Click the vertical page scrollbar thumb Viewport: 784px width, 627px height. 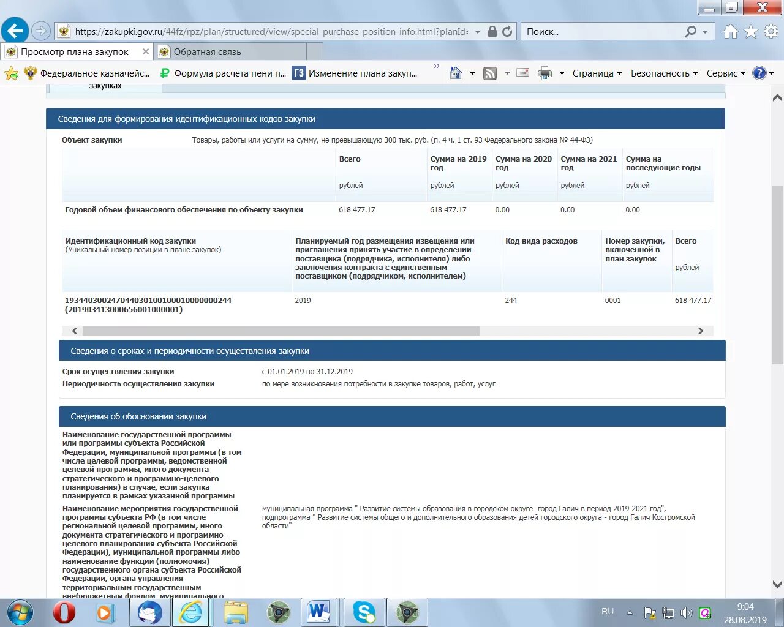click(x=777, y=274)
